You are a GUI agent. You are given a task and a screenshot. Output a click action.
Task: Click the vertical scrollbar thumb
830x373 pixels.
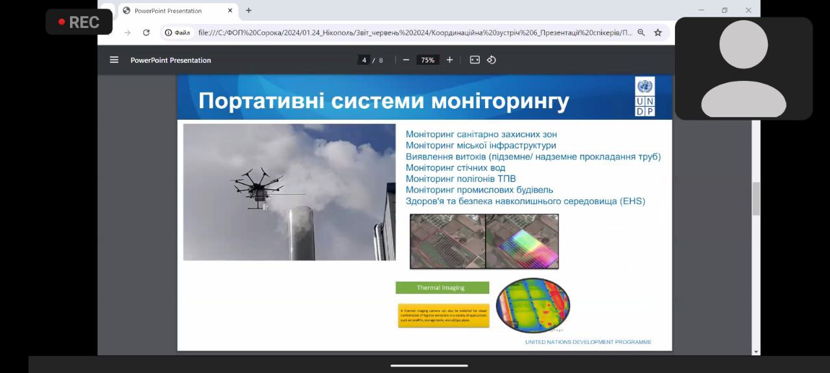tap(755, 199)
